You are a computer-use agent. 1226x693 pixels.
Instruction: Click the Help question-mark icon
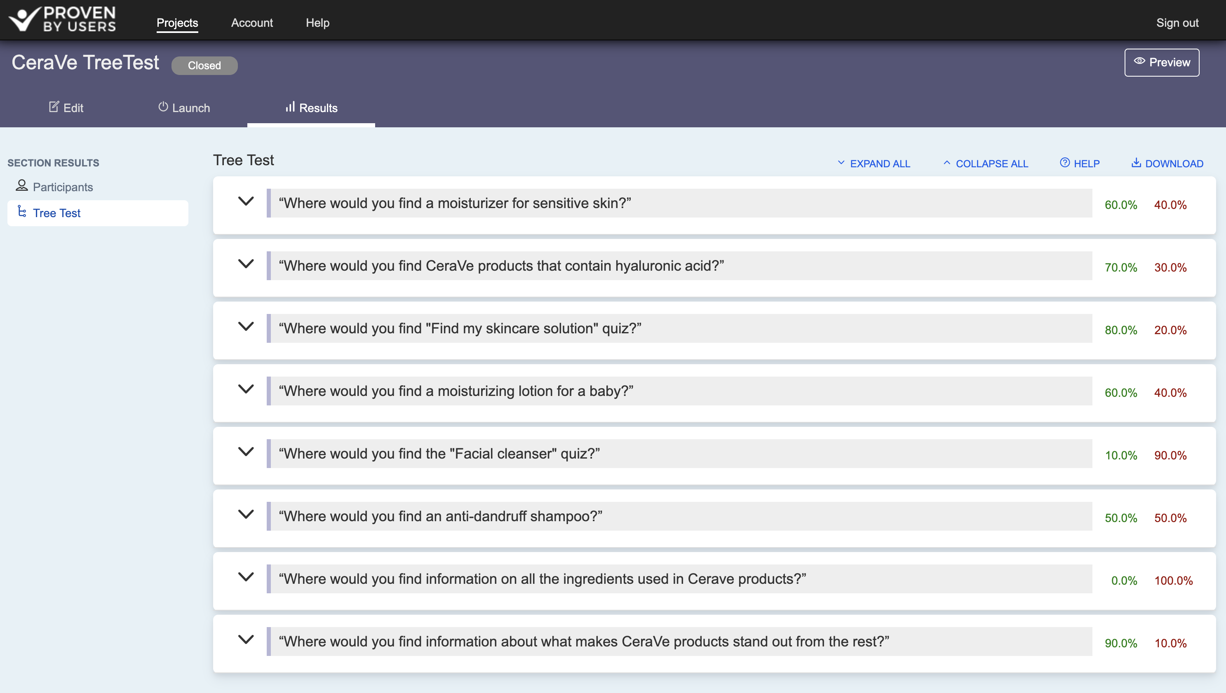pyautogui.click(x=1064, y=163)
